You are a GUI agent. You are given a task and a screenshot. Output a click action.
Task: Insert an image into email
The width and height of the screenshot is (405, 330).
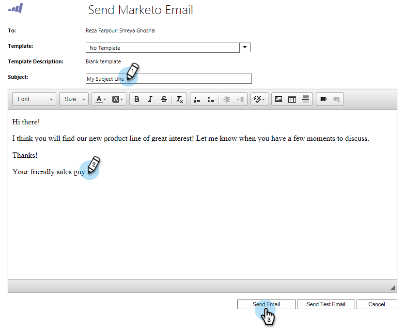(x=279, y=99)
